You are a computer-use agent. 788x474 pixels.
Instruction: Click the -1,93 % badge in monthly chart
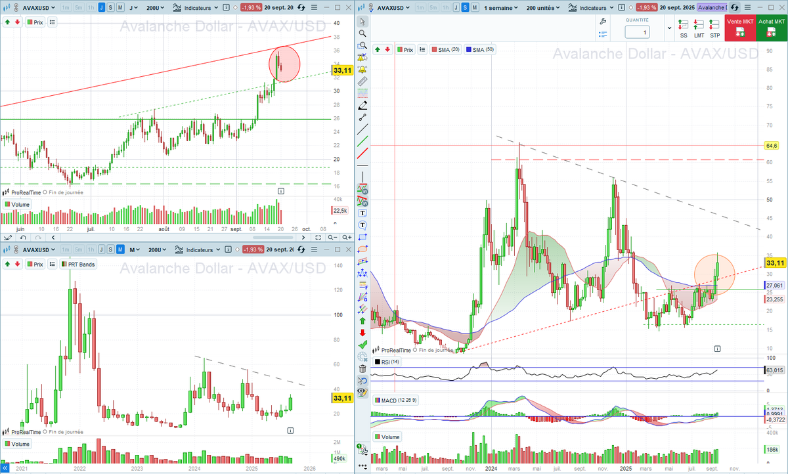253,250
